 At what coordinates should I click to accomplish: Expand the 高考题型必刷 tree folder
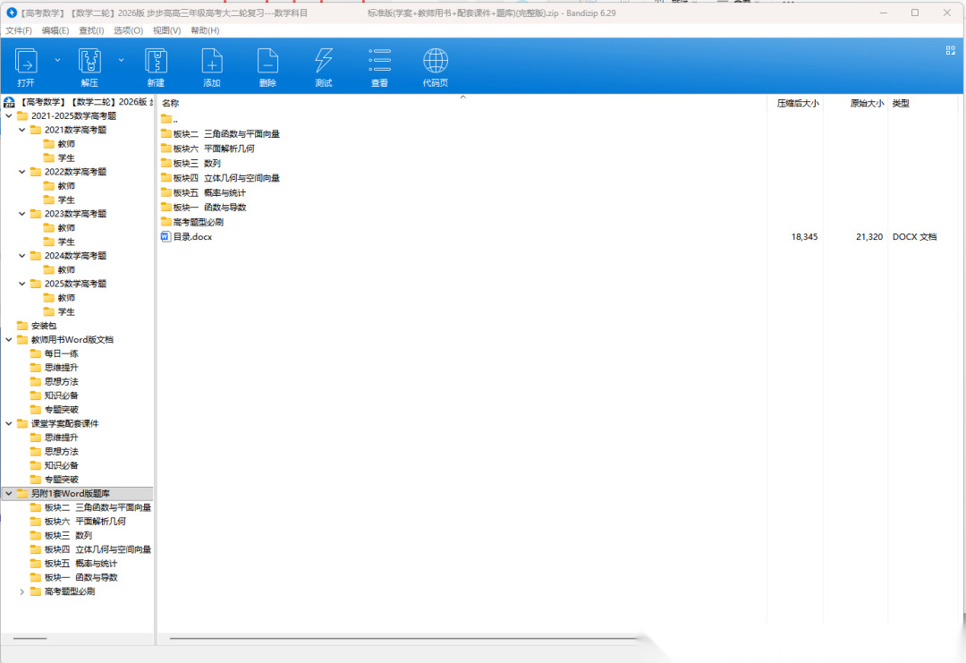pos(22,591)
